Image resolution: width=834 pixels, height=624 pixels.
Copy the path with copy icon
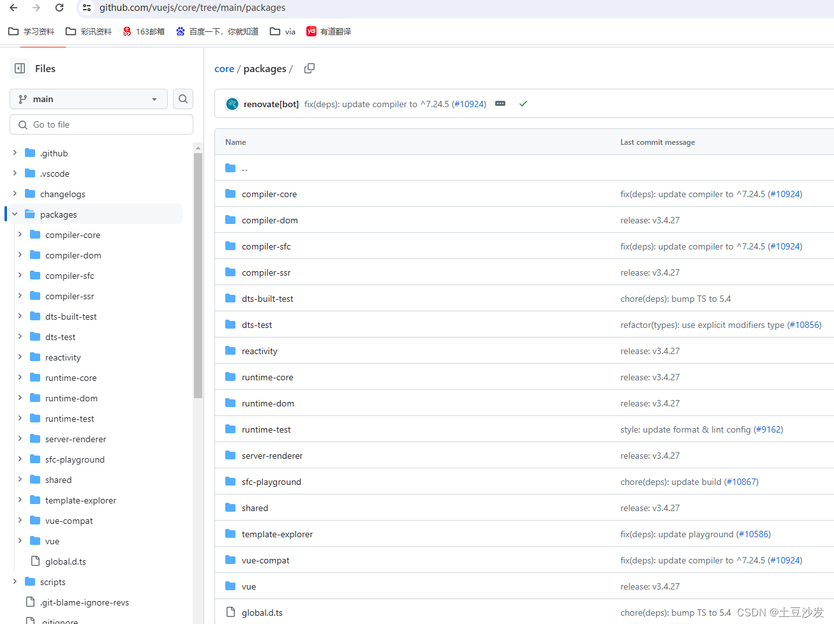pyautogui.click(x=309, y=68)
